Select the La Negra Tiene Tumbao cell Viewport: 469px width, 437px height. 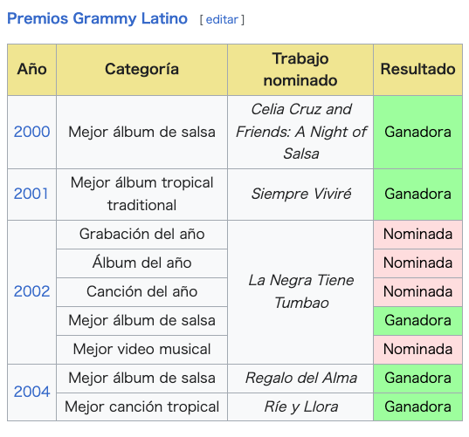coord(300,292)
